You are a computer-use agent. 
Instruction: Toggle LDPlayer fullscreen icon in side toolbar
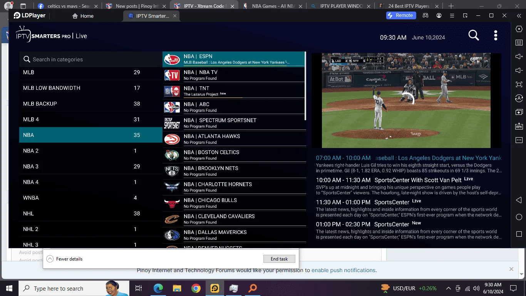click(x=519, y=84)
